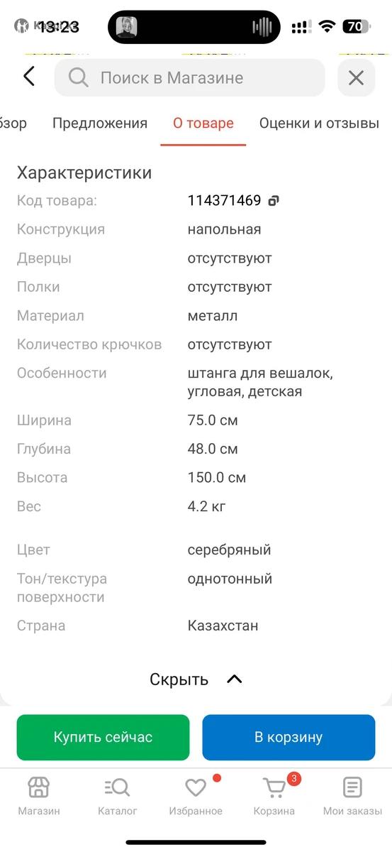
Task: Open the Каталог icon
Action: [x=117, y=787]
